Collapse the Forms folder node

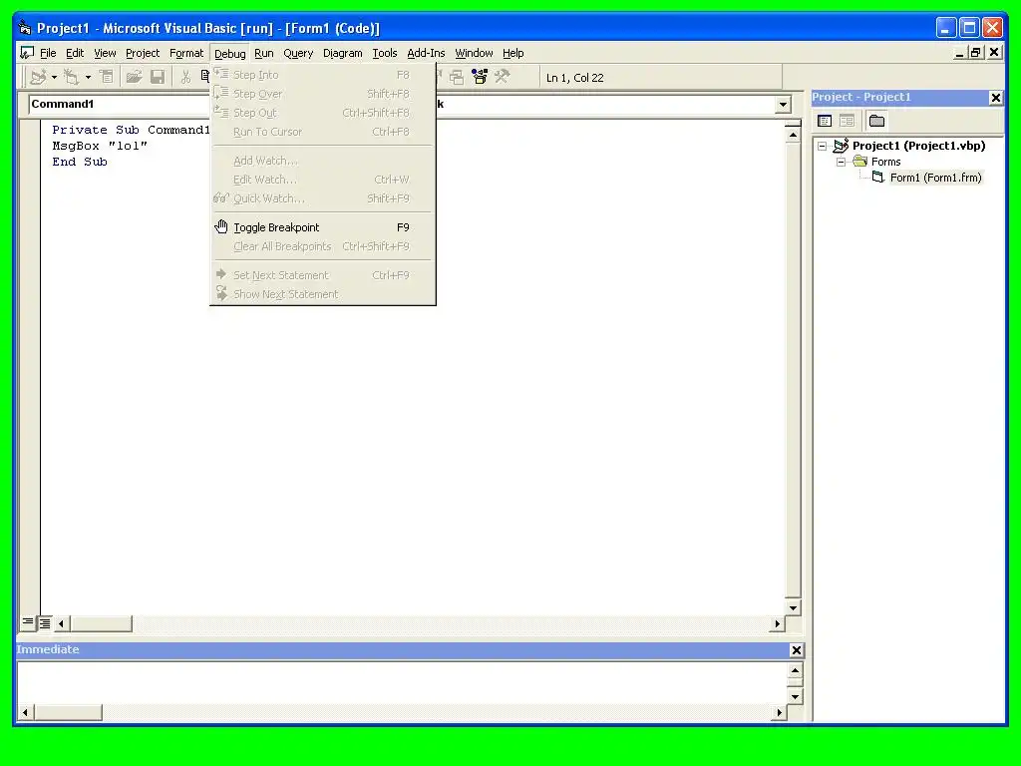coord(841,162)
